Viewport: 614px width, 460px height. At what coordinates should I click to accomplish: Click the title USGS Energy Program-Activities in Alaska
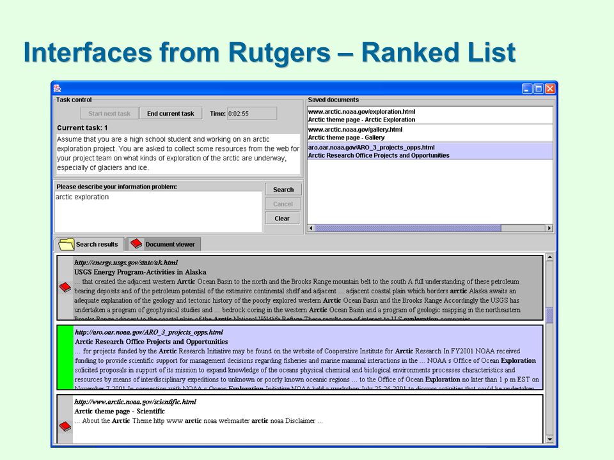pyautogui.click(x=140, y=272)
